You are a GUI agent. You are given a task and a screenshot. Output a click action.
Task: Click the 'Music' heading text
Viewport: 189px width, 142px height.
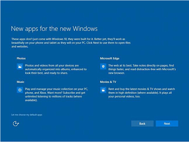pyautogui.click(x=20, y=82)
